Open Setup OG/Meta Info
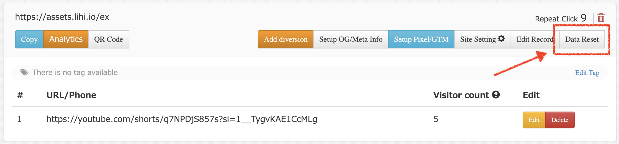The image size is (619, 144). (x=350, y=39)
